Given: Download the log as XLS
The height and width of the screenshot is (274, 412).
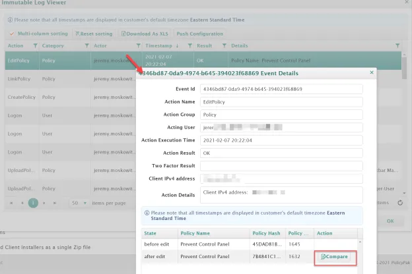Looking at the screenshot, I should point(145,34).
